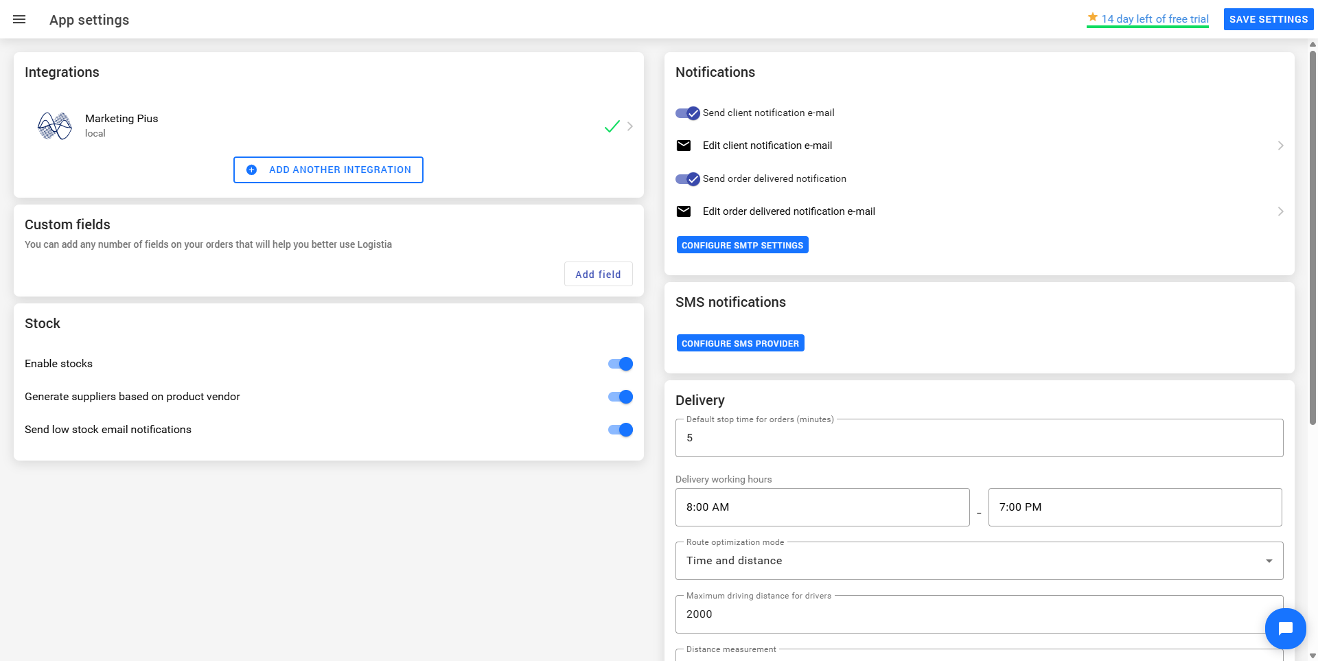
Task: Click the delivery start time 8:00 AM field
Action: [x=822, y=507]
